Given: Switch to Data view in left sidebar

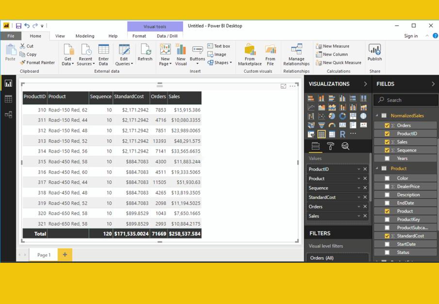Looking at the screenshot, I should click(8, 99).
